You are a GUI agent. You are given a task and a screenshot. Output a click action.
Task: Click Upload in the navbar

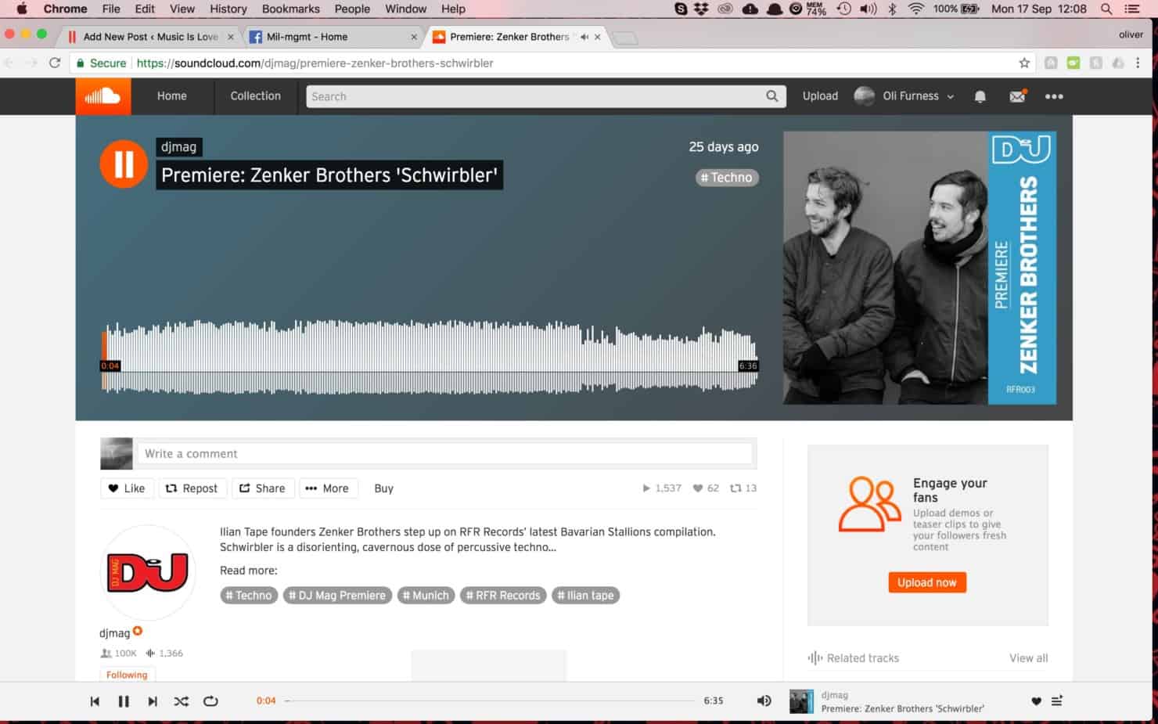point(820,96)
